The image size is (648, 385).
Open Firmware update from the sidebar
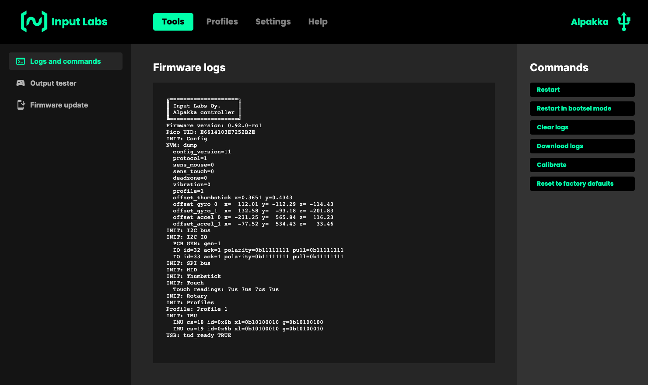(59, 105)
